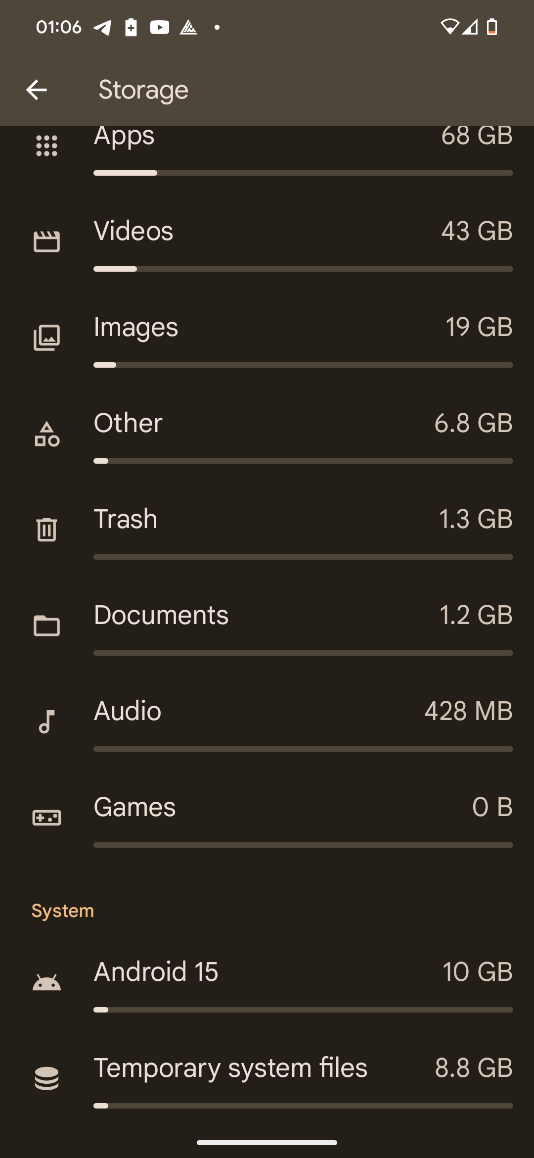Tap the Videos clapperboard icon
Screen dimensions: 534x1158
(x=47, y=242)
